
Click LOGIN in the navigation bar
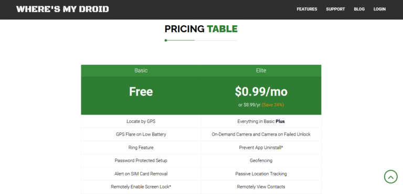[379, 9]
